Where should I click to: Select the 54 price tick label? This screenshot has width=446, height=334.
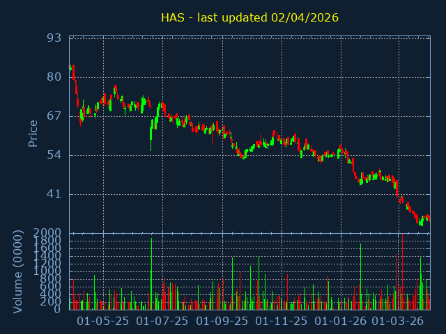(x=54, y=154)
